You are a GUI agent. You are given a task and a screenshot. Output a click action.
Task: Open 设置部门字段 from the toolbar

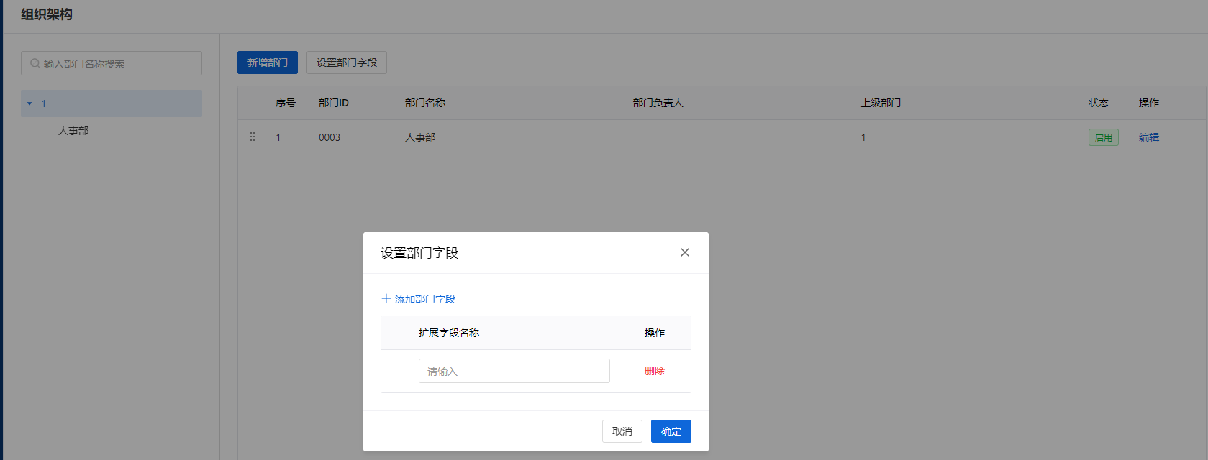(346, 63)
